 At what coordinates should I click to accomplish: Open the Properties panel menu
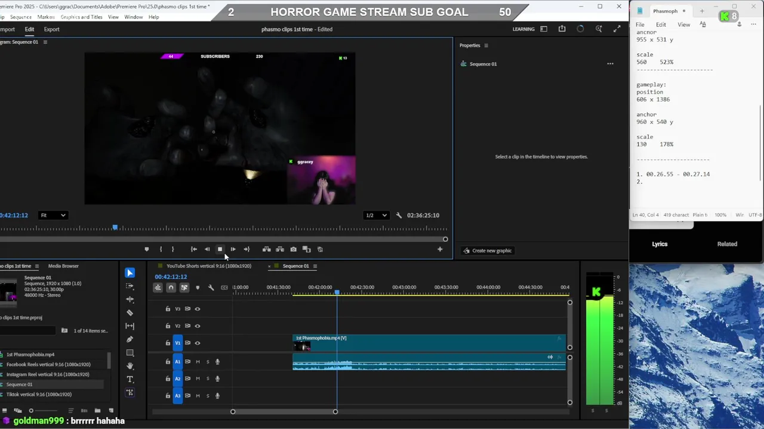pyautogui.click(x=486, y=45)
